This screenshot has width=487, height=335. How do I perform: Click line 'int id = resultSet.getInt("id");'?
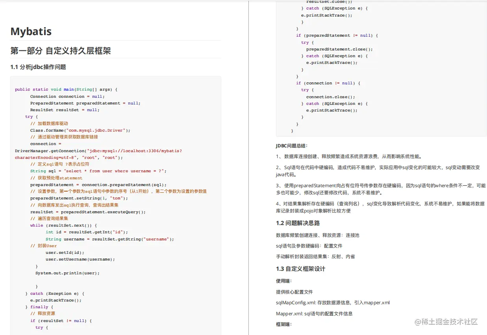click(87, 232)
